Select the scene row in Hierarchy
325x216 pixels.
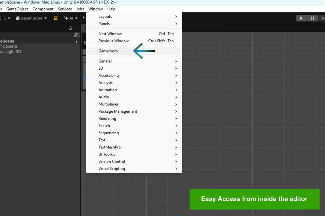[40, 41]
